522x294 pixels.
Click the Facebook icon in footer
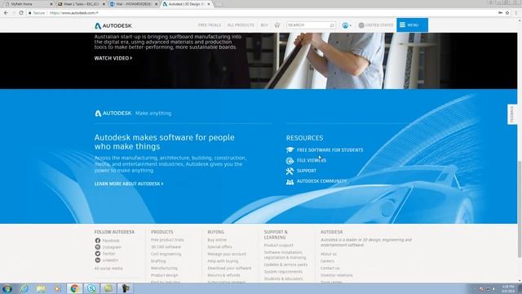98,240
